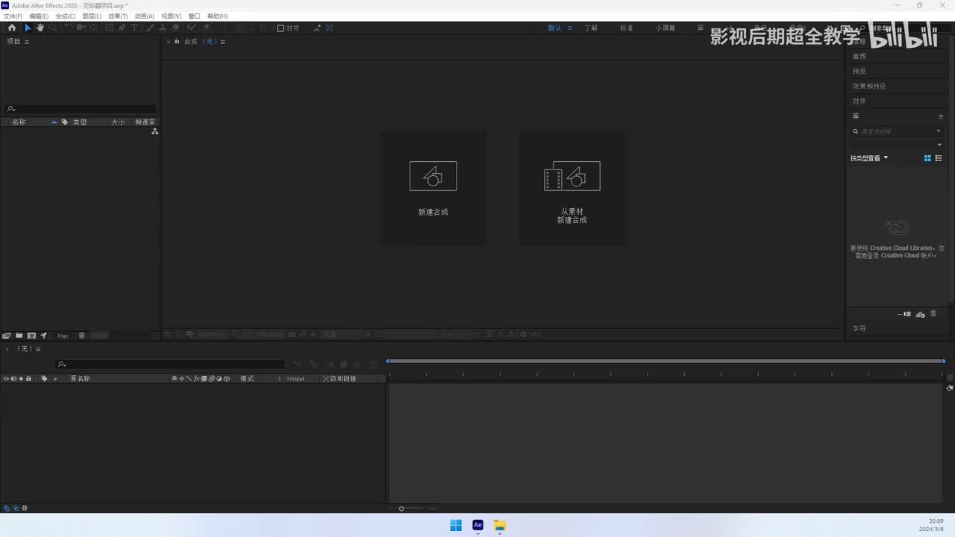Open the Project panel menu
This screenshot has height=537, width=955.
tap(27, 42)
